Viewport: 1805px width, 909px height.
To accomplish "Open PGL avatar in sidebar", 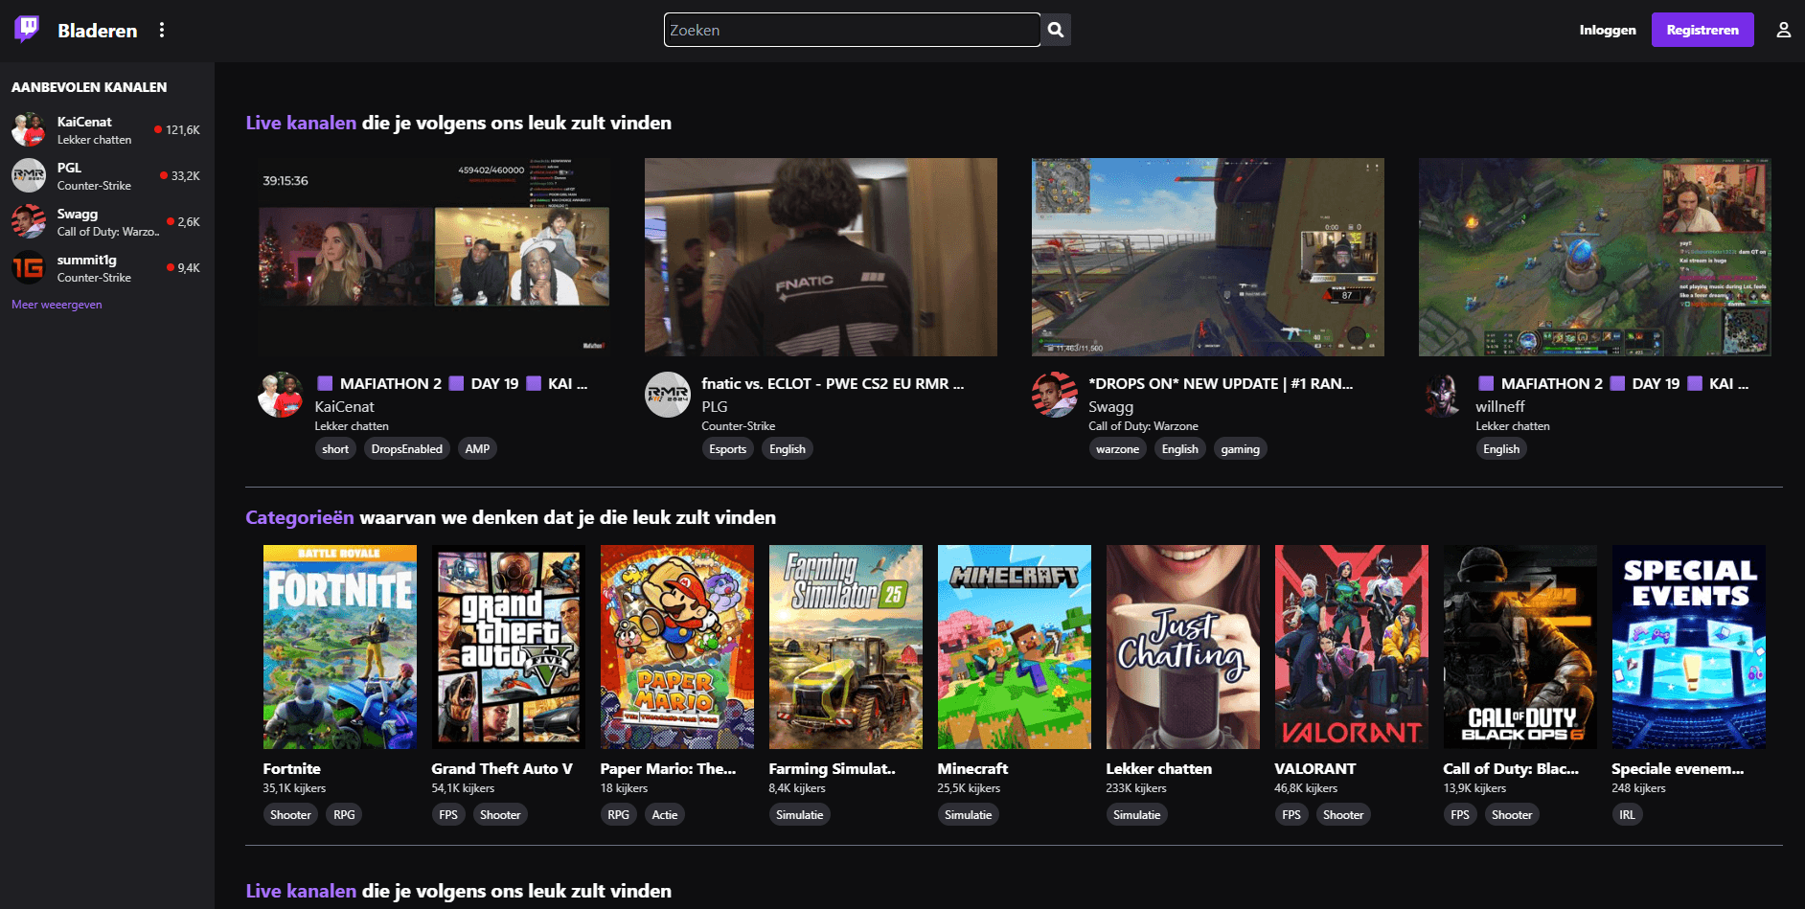I will [29, 175].
